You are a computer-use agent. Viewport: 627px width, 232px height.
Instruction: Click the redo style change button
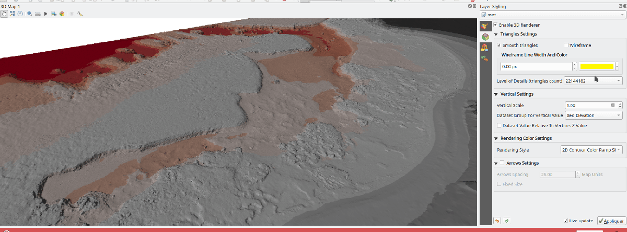506,221
